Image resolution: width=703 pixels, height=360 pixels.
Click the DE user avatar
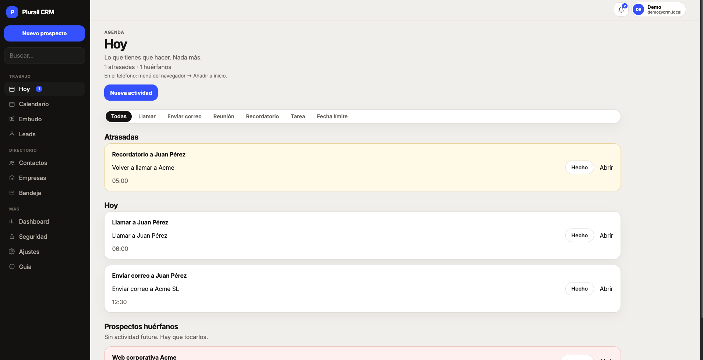coord(638,10)
